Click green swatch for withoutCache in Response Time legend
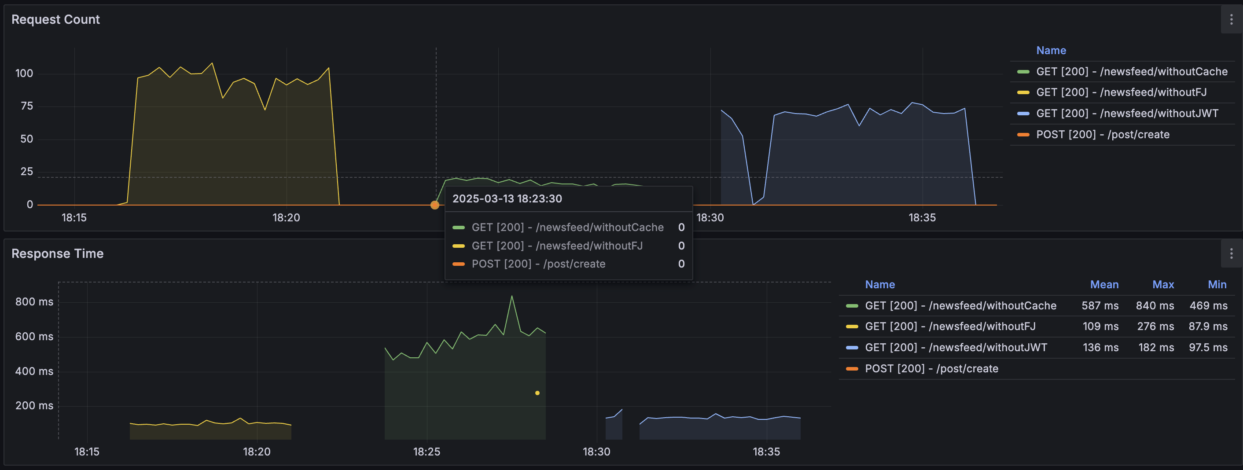The height and width of the screenshot is (470, 1243). point(852,306)
